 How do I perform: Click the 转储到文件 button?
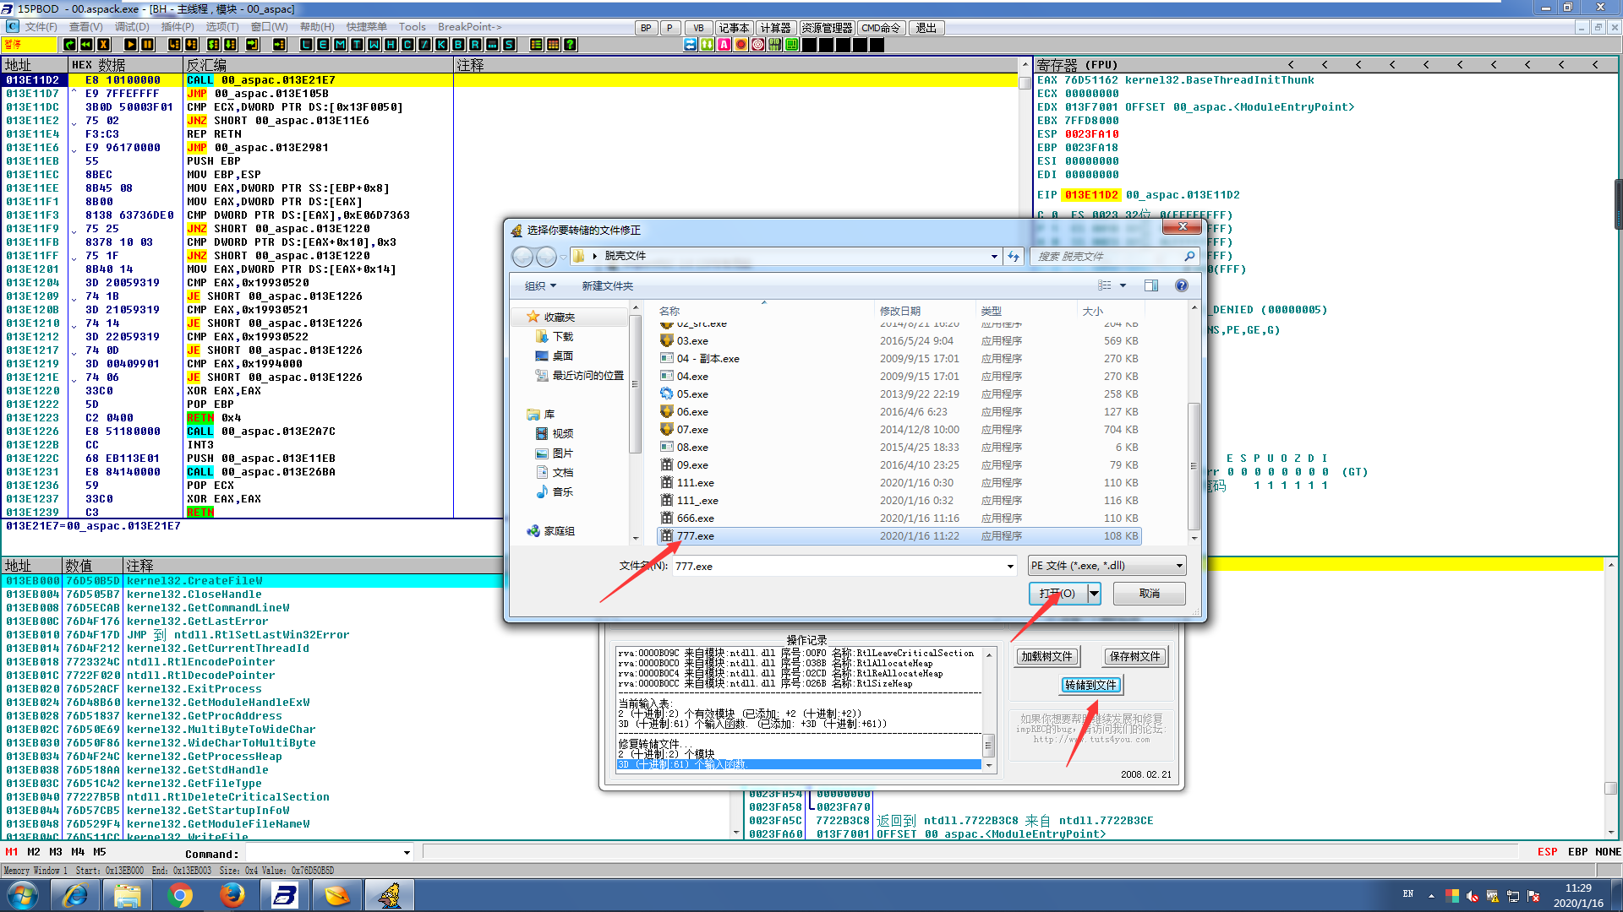[1090, 685]
